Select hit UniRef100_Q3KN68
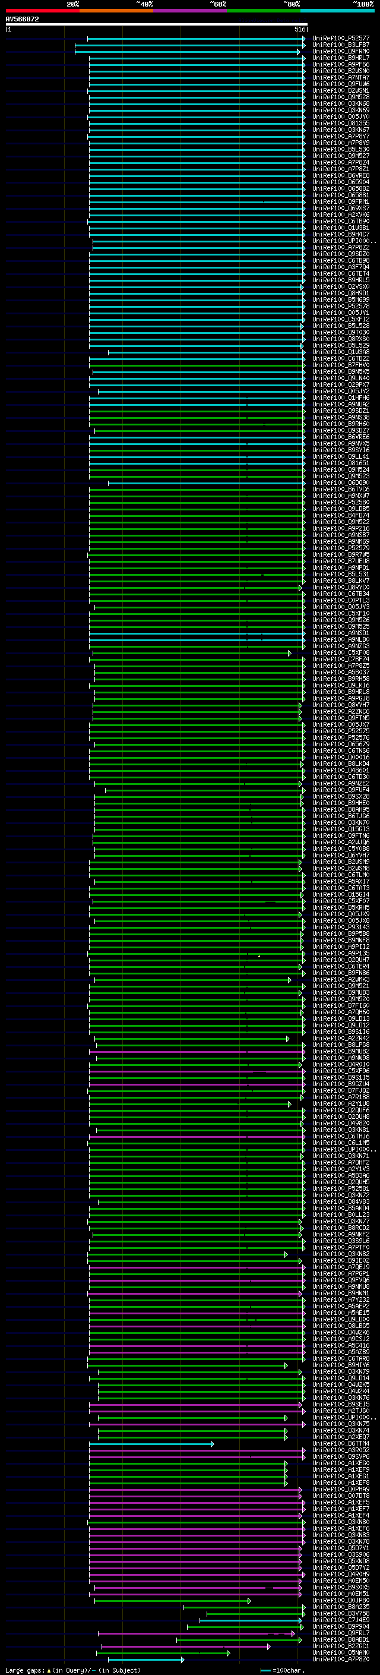 pos(340,103)
